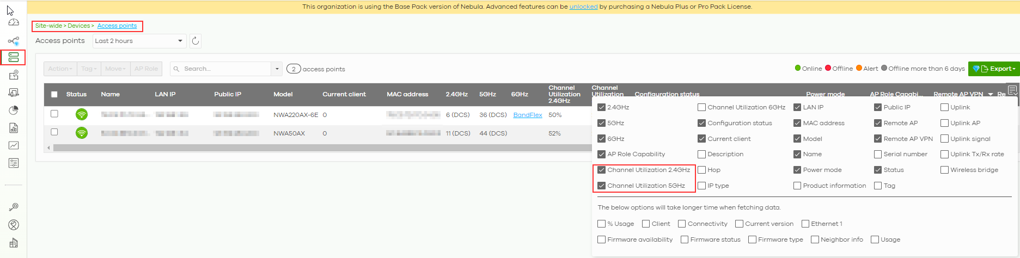Open the sliders settings icon in sidebar
The height and width of the screenshot is (258, 1020).
pos(14,163)
